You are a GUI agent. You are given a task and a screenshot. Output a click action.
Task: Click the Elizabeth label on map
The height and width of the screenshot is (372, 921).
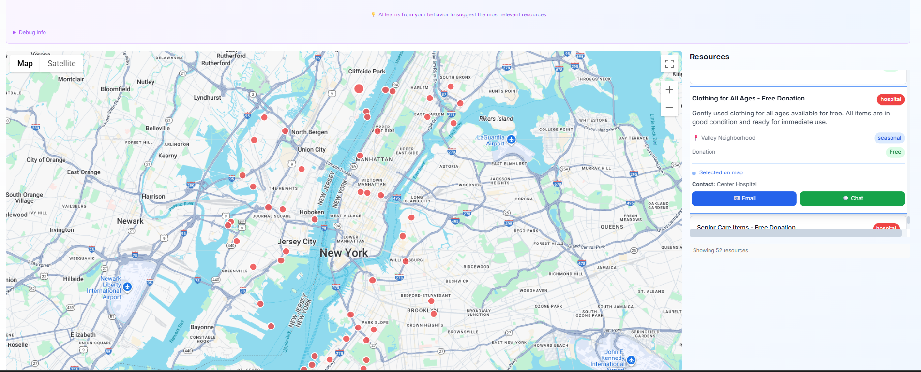point(83,335)
